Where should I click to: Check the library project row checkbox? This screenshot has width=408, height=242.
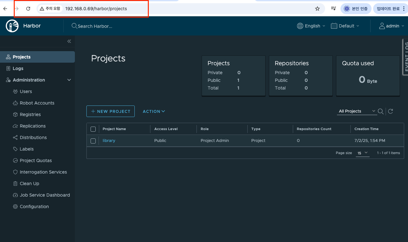coord(93,141)
